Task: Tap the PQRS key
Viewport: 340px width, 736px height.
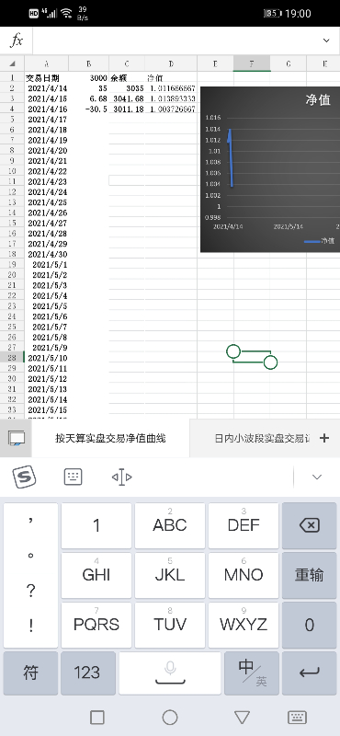Action: click(x=96, y=625)
